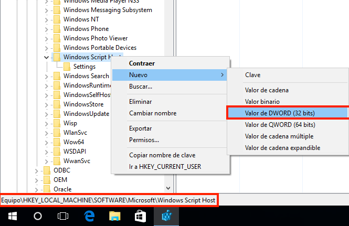Image resolution: width=349 pixels, height=226 pixels.
Task: Select the Settings subkey
Action: [84, 67]
